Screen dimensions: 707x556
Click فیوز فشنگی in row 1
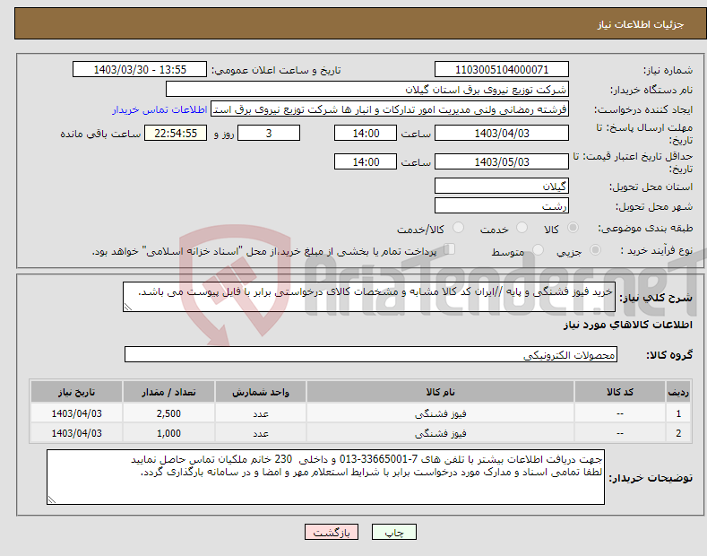(x=440, y=413)
